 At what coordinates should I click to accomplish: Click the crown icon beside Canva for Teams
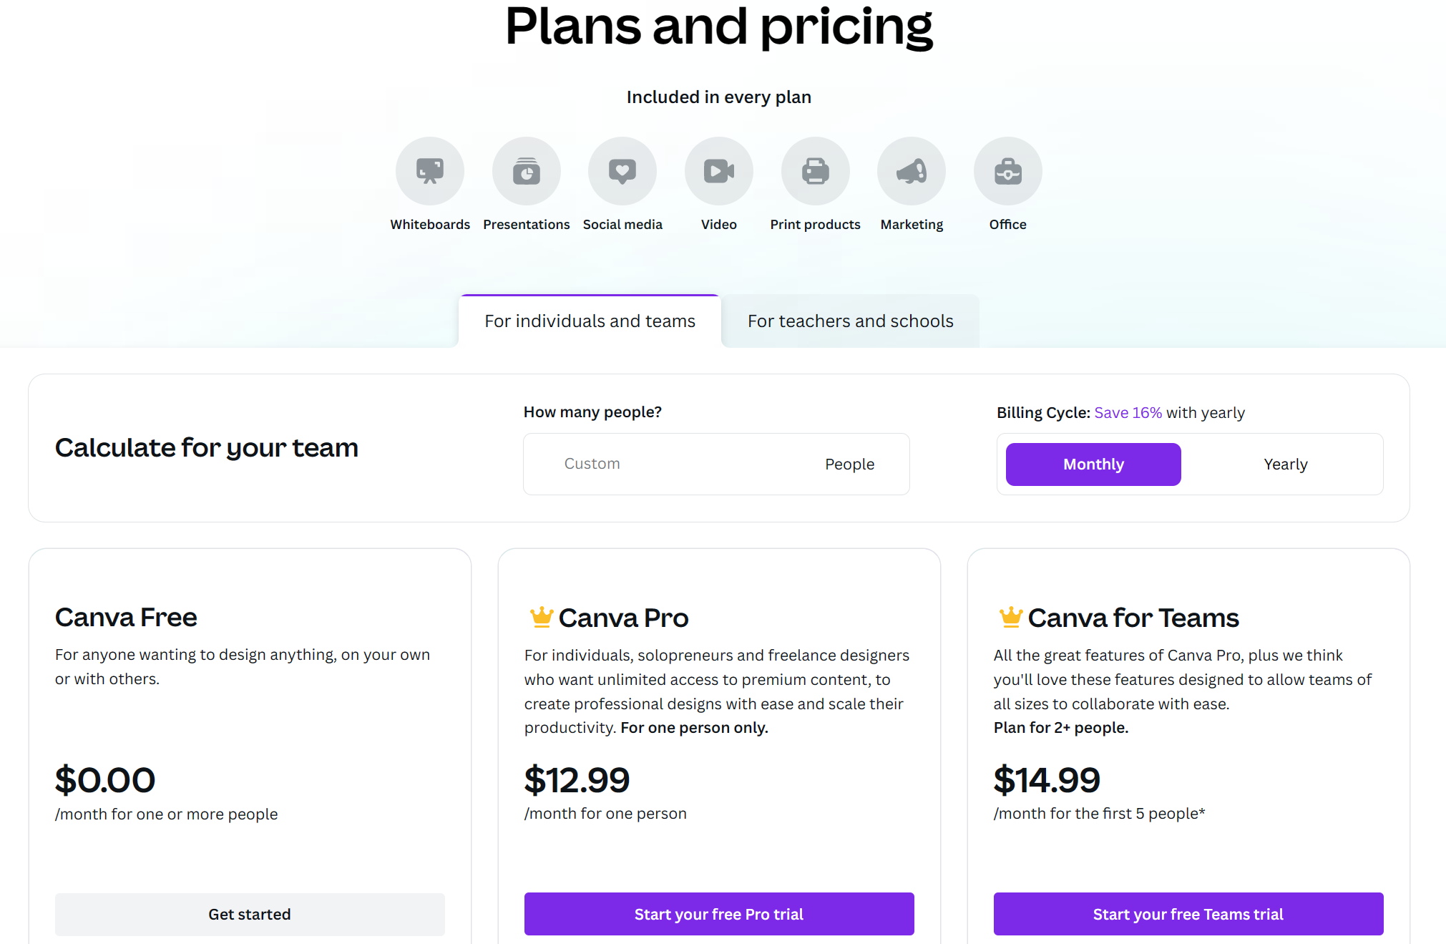(1011, 617)
